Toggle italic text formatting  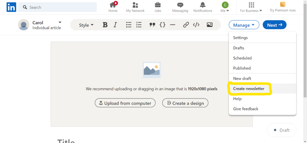115,25
